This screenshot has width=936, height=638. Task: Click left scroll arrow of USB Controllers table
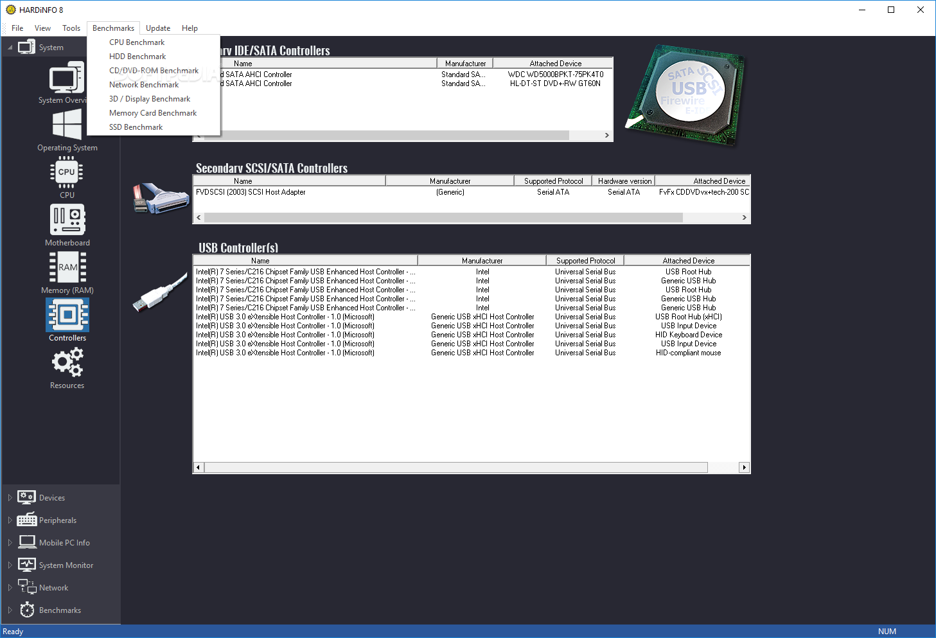[x=199, y=467]
